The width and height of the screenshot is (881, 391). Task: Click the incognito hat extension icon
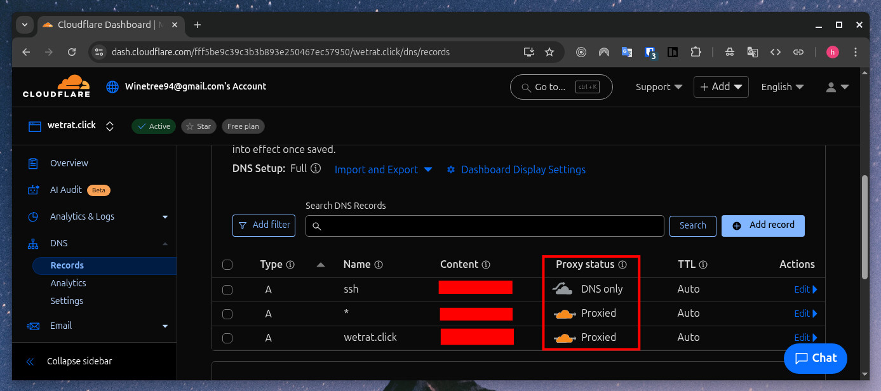pyautogui.click(x=730, y=52)
